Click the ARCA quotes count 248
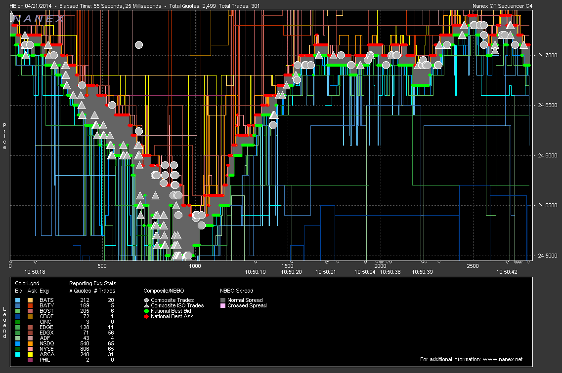Viewport: 562px width, 373px height. coord(85,354)
